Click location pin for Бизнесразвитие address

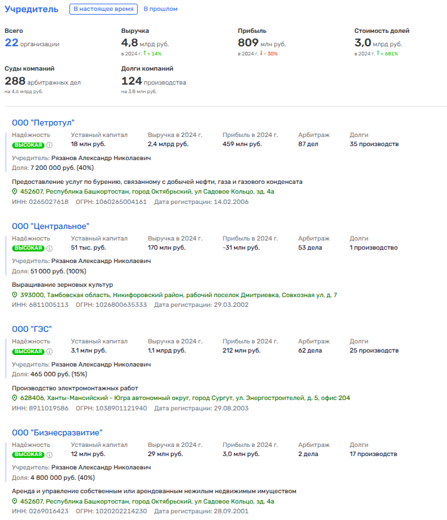click(x=15, y=502)
